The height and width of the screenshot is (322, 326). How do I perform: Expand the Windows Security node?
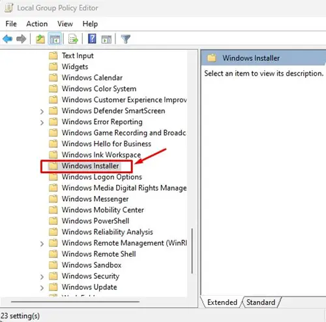(x=42, y=277)
